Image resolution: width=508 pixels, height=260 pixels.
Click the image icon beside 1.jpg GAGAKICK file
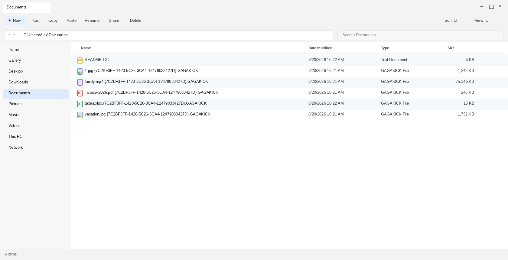pos(80,72)
